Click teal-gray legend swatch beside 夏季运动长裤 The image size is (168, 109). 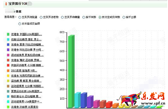click(x=8, y=91)
